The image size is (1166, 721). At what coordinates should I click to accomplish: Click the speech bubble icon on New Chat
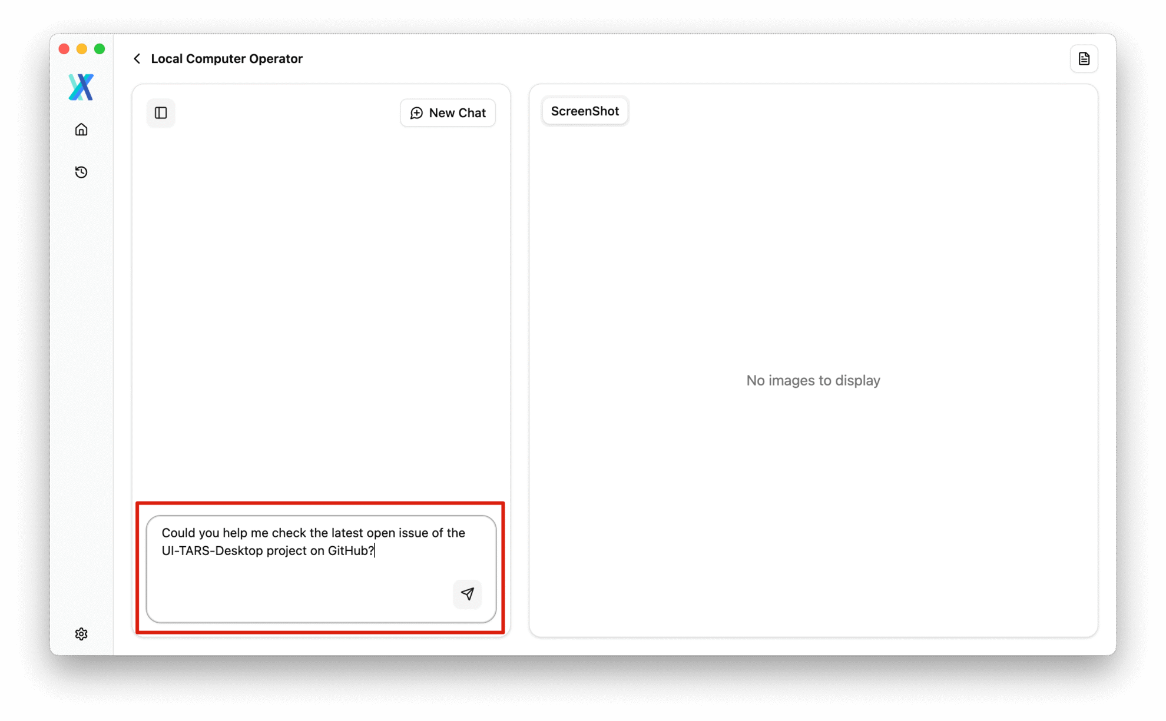[x=416, y=113]
